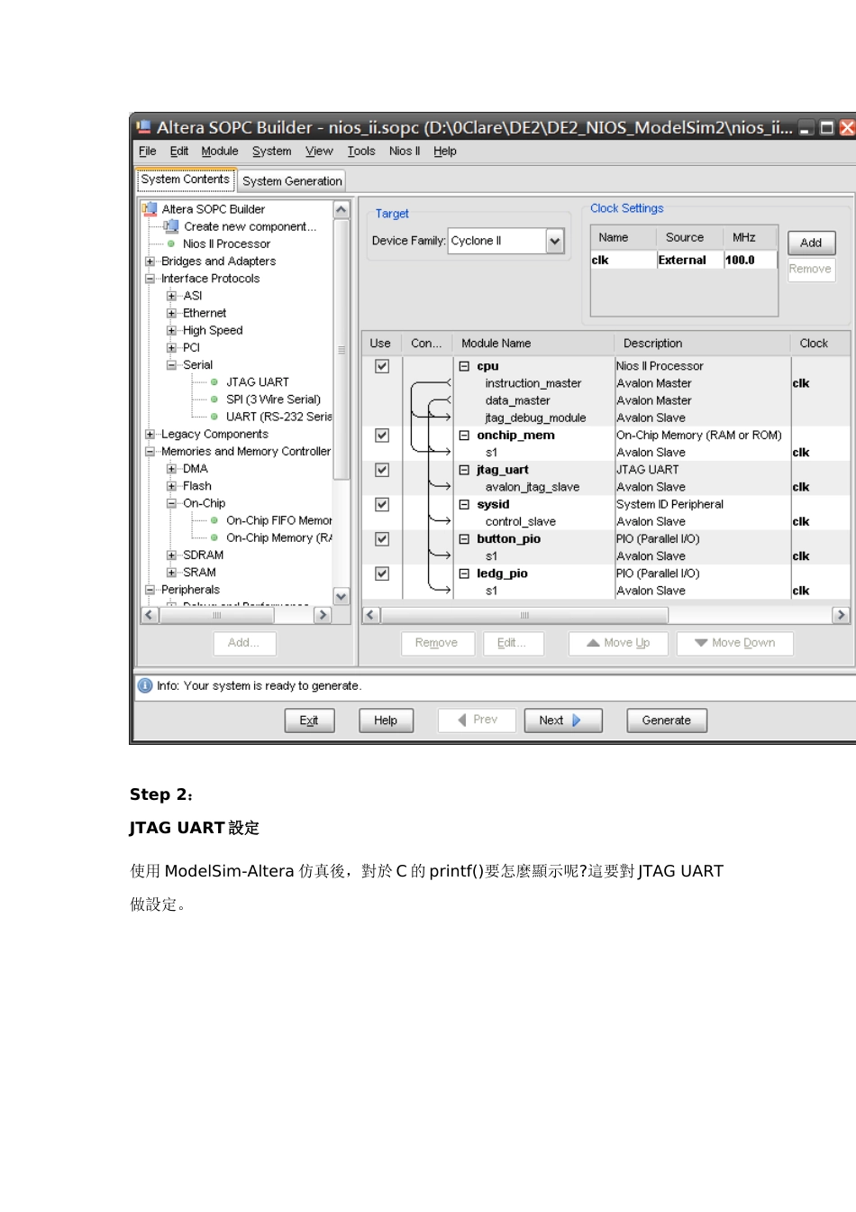This screenshot has height=1212, width=856.
Task: Click the Create new component icon
Action: pyautogui.click(x=171, y=226)
